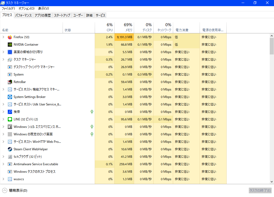The image size is (274, 197).
Task: Click the NVIDIA Container icon
Action: point(10,45)
